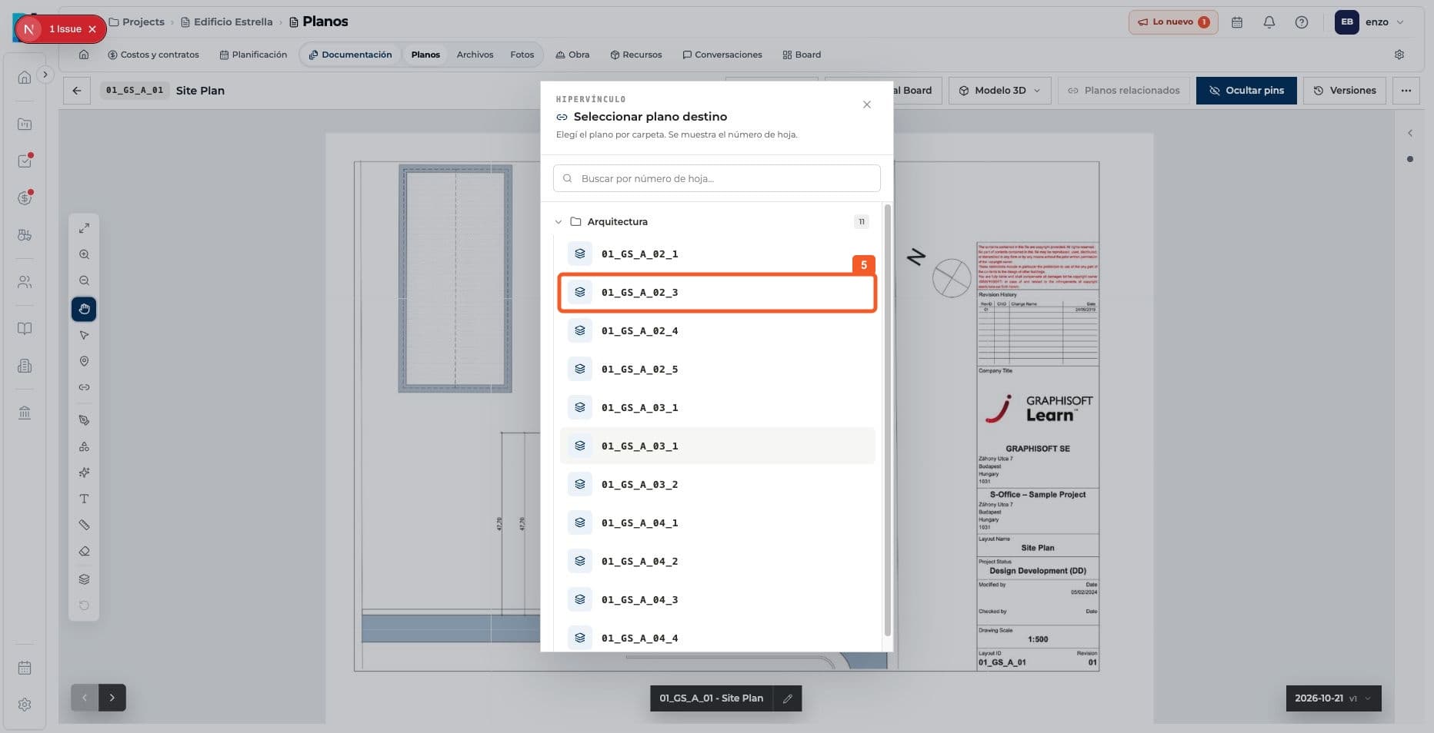Activate the fullscreen expand tool
Viewport: 1434px width, 733px height.
84,228
